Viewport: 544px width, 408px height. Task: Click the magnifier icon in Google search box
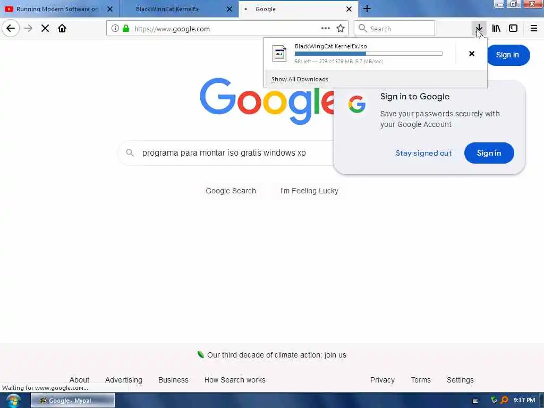pos(130,153)
